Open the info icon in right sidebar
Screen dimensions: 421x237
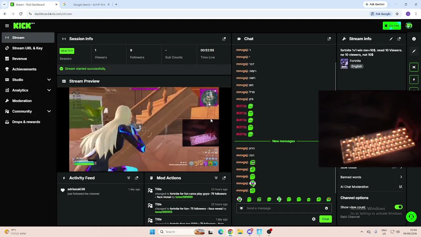click(x=414, y=39)
